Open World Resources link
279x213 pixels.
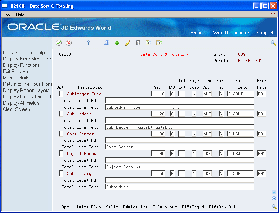pyautogui.click(x=231, y=33)
